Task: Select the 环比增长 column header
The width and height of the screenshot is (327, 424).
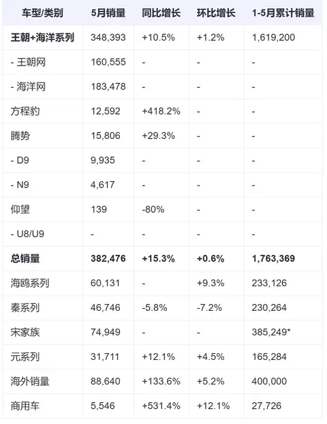Action: (216, 13)
